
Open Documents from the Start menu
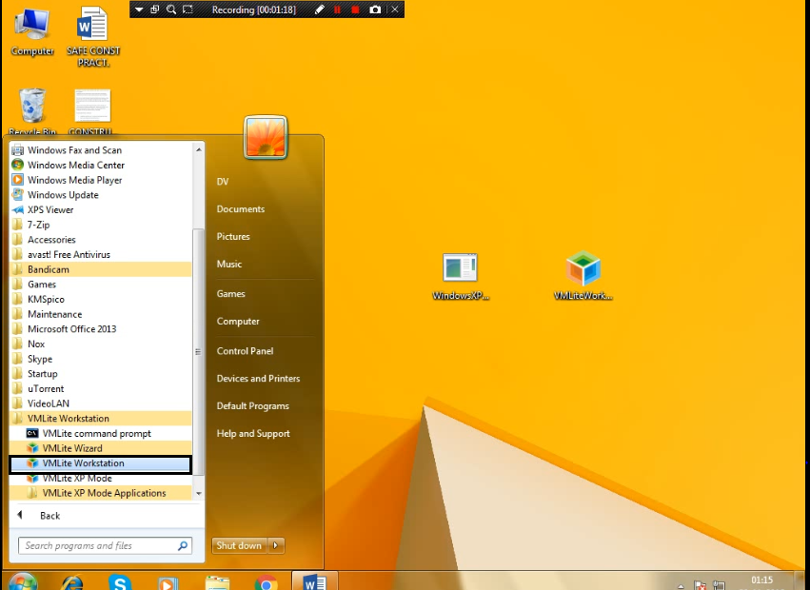pos(241,209)
